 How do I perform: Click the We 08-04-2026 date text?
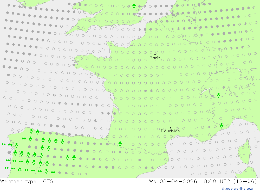(x=173, y=181)
